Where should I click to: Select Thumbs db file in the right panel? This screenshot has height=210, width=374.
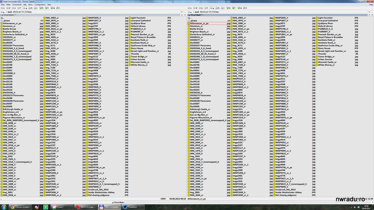[322, 54]
